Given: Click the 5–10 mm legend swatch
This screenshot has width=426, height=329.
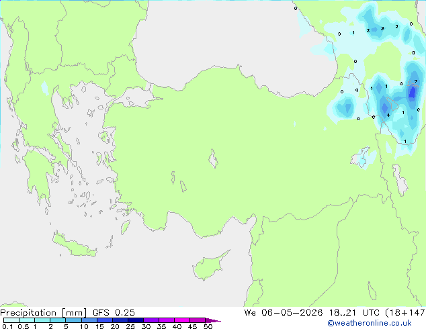Looking at the screenshot, I should (x=73, y=320).
